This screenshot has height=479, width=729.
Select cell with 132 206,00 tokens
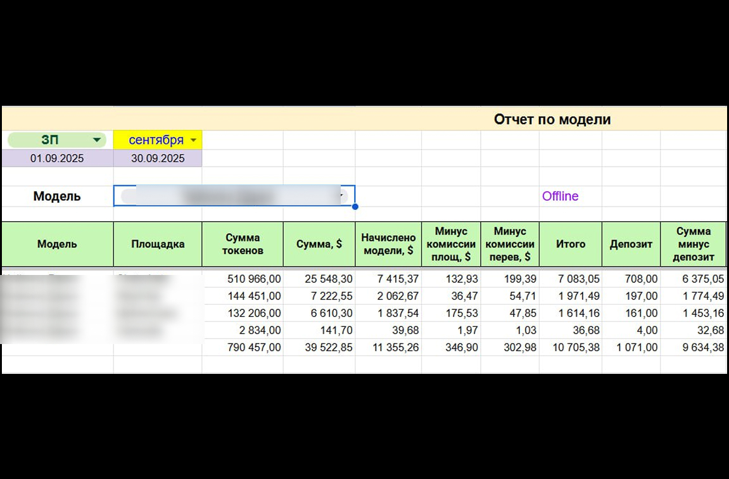[243, 314]
